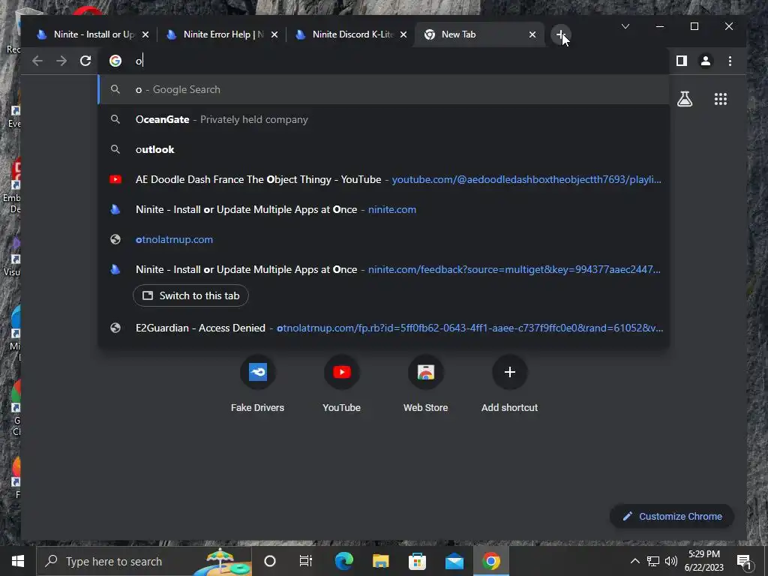Open network status in the system tray
Image resolution: width=768 pixels, height=576 pixels.
(x=653, y=561)
